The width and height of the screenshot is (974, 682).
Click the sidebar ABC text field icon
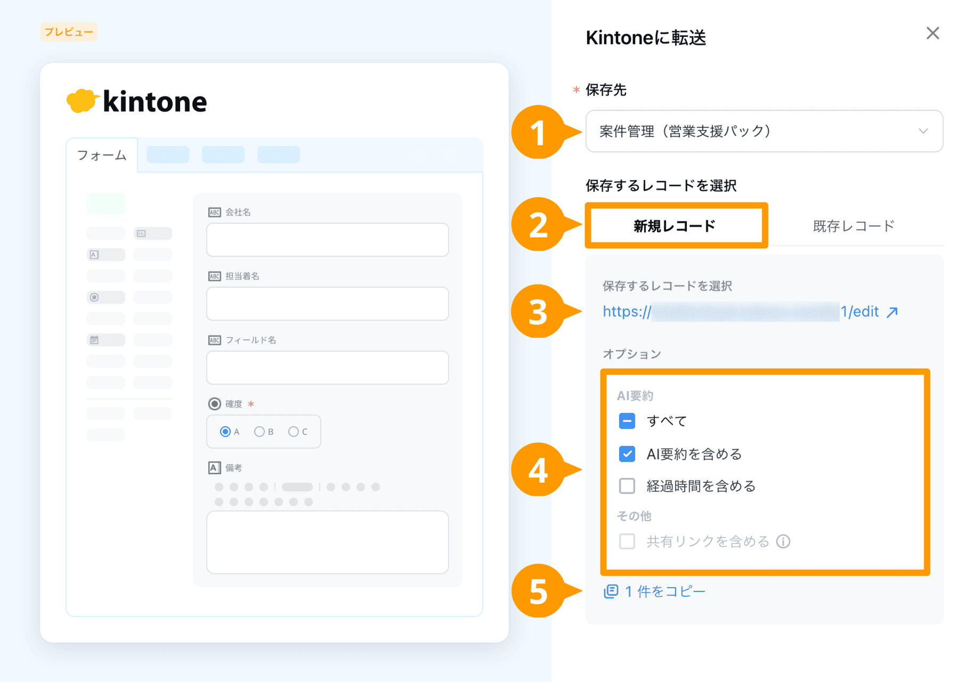(141, 233)
